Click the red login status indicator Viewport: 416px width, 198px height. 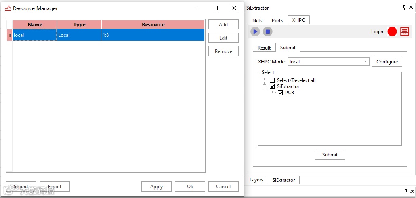coord(392,32)
